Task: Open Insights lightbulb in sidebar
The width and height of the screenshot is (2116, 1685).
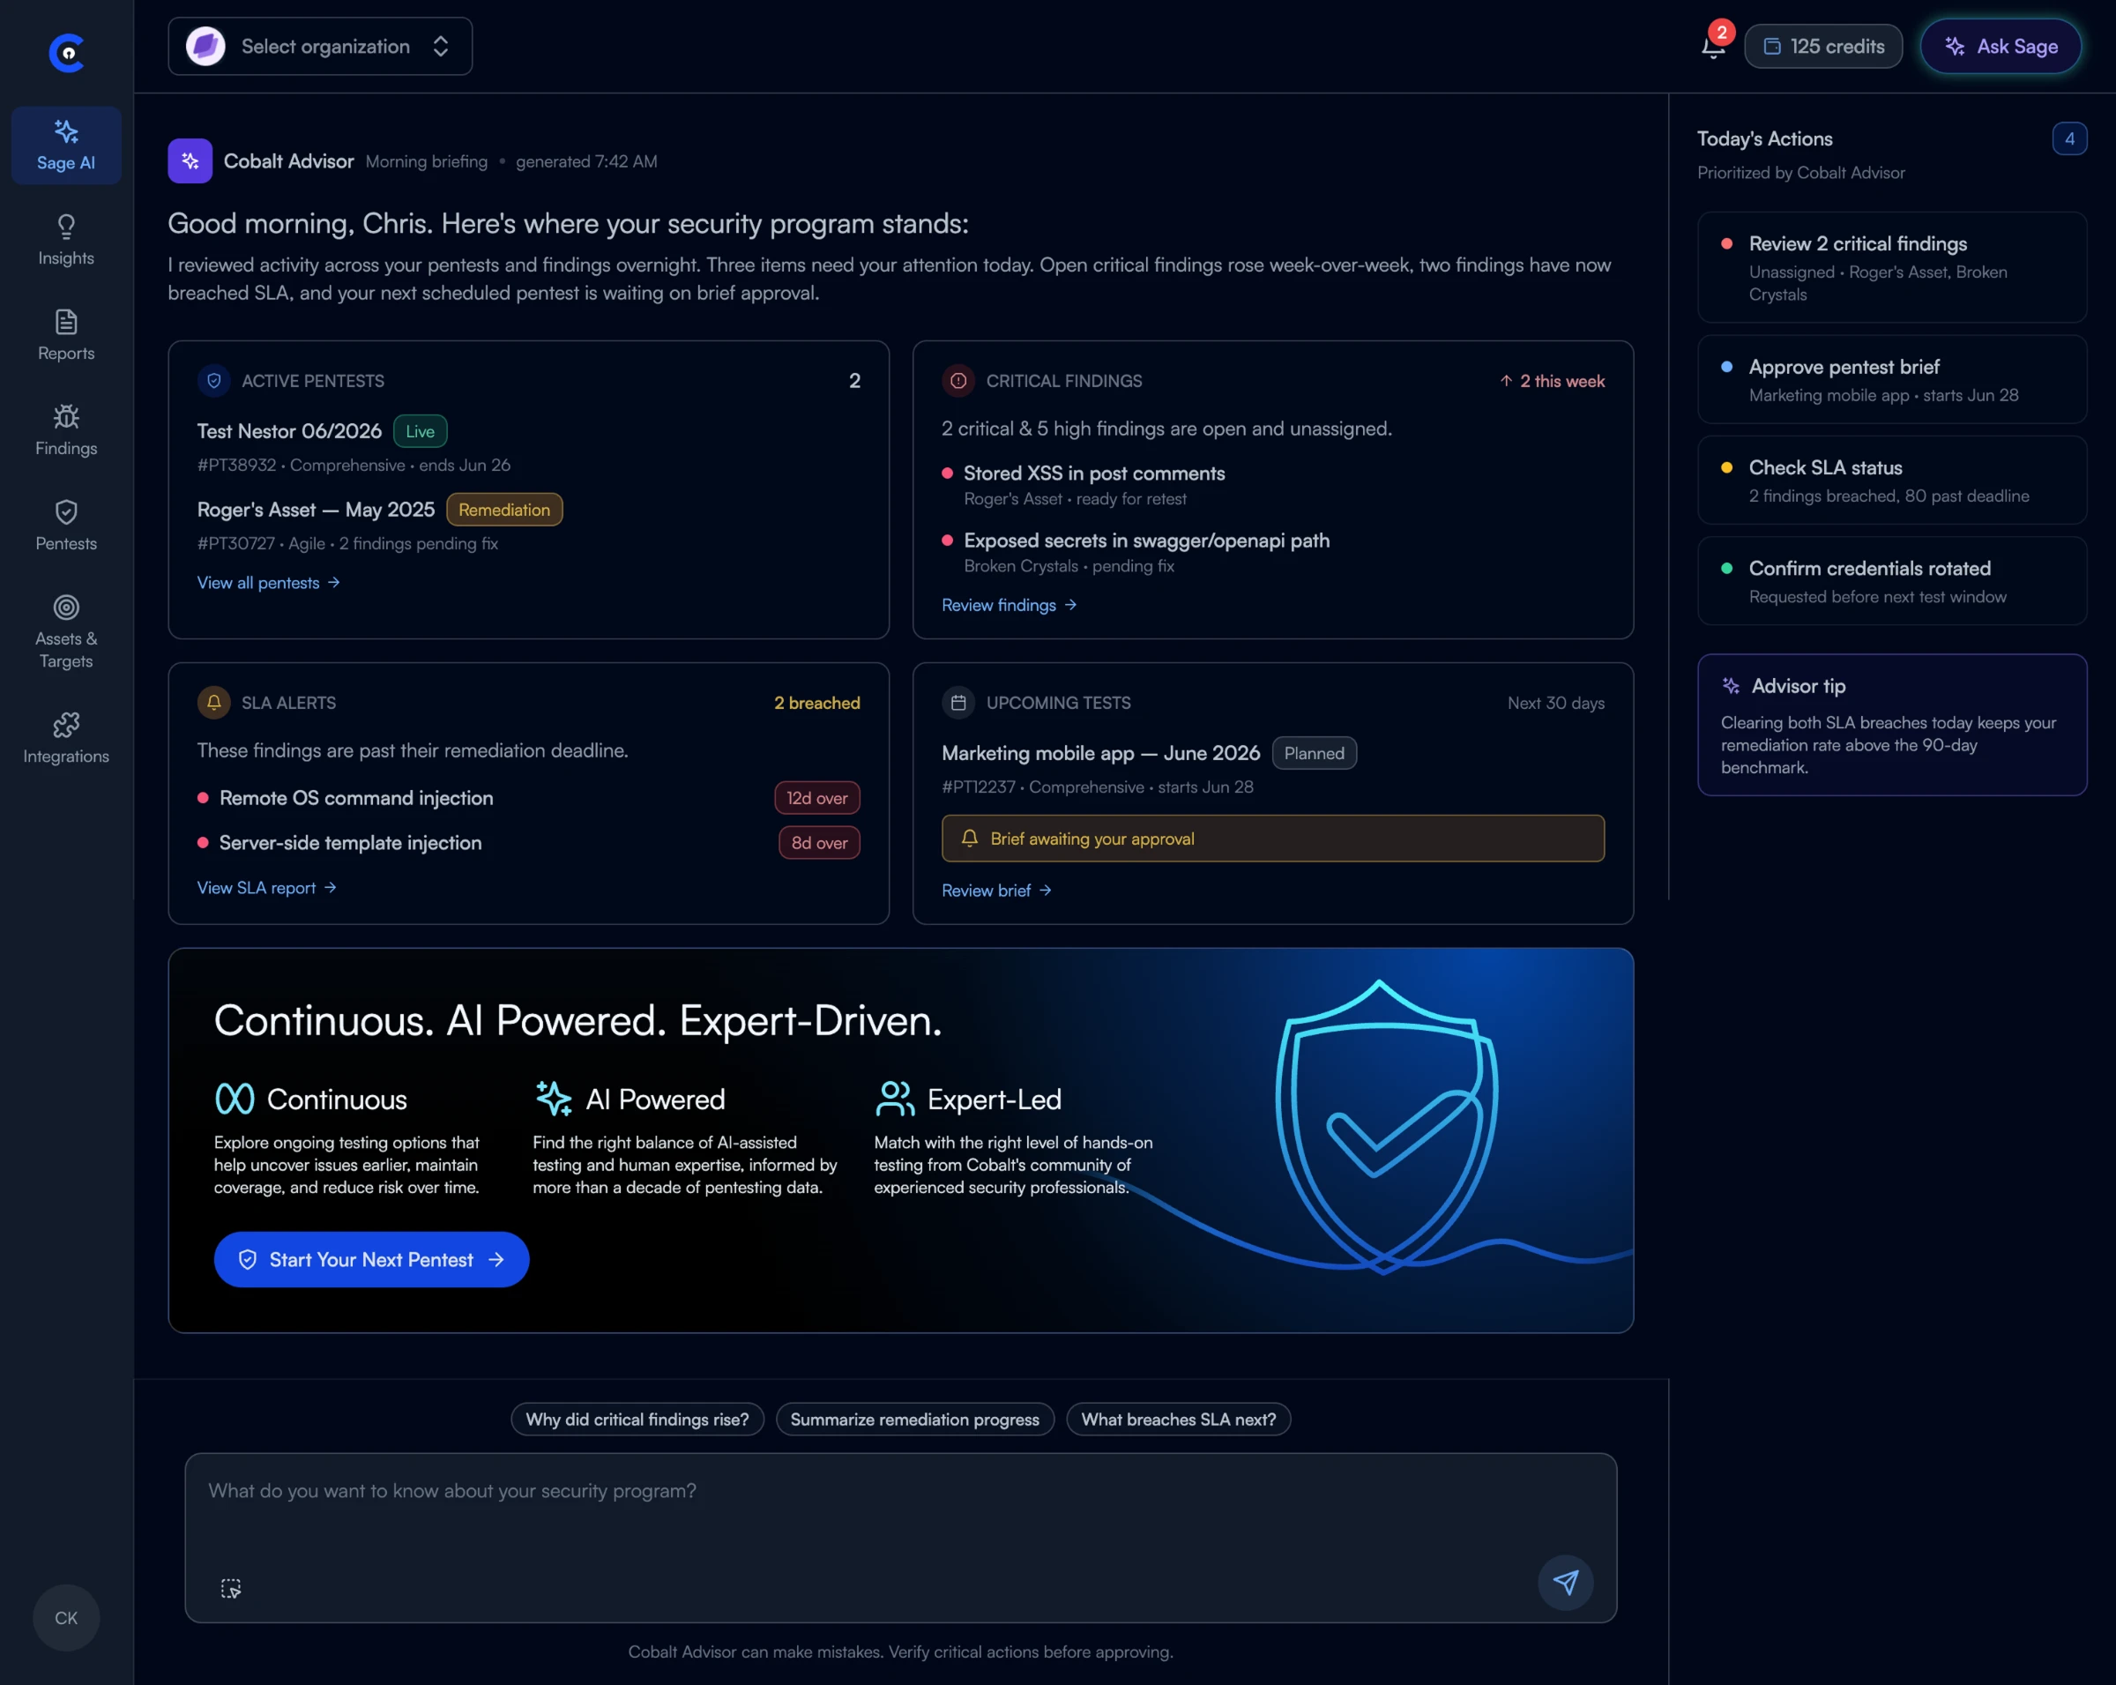Action: [66, 241]
